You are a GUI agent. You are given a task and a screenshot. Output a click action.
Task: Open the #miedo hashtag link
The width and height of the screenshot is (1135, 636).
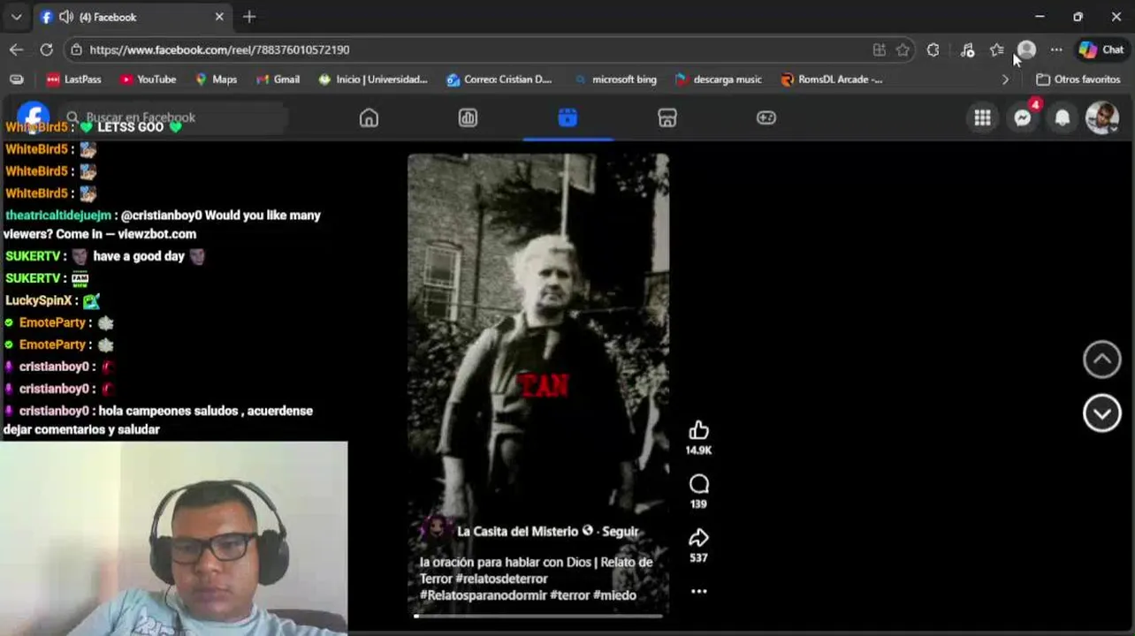(614, 595)
